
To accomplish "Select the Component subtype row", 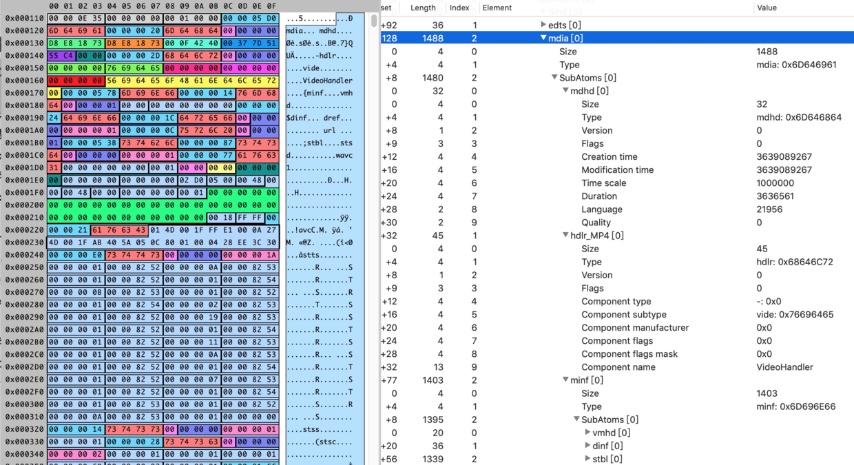I will pos(616,315).
